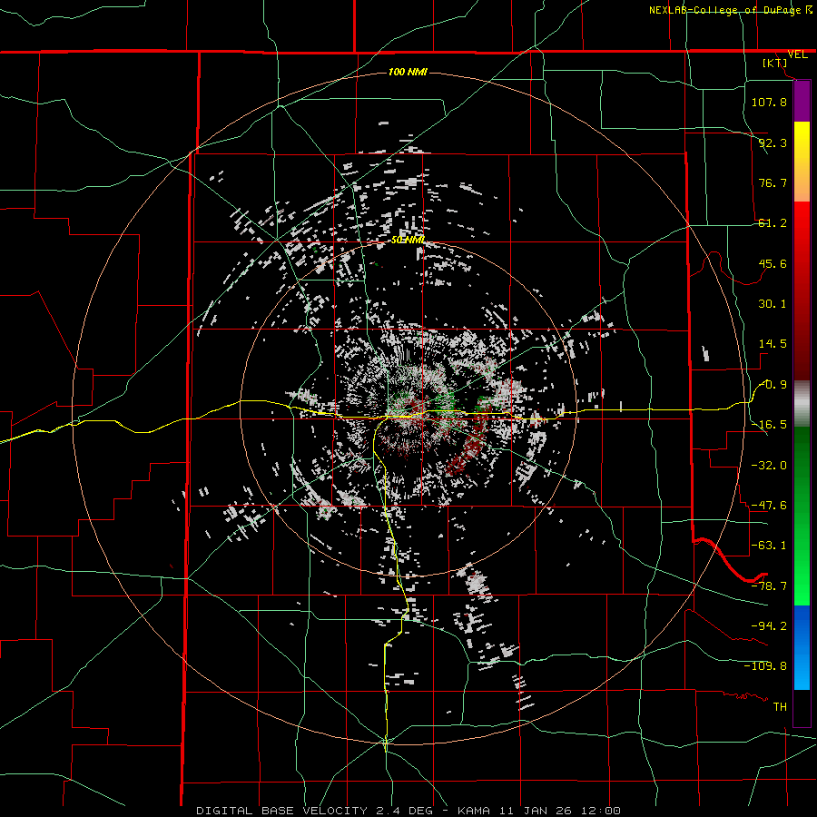Select the 30.1 scale label
This screenshot has height=817, width=817.
click(773, 304)
